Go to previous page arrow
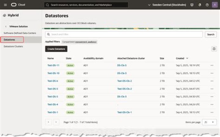 pyautogui.click(x=48, y=122)
